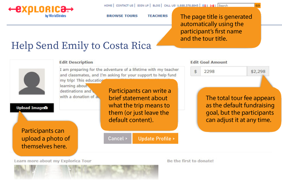Screen dimensions: 282x195
Task: Click the Explorica tour preview image
Action: point(86,172)
